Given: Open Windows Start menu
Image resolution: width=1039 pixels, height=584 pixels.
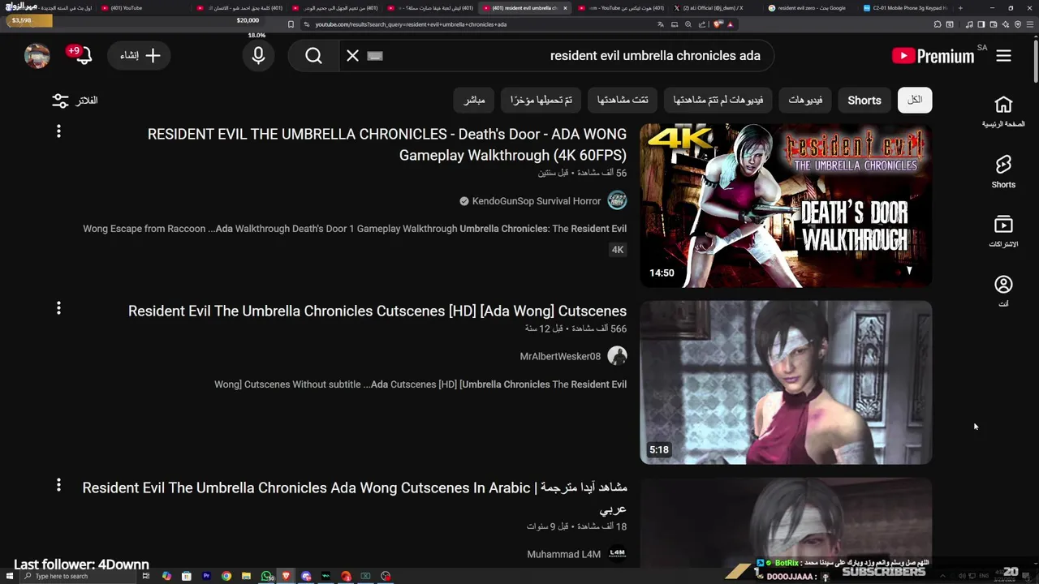Looking at the screenshot, I should point(9,576).
